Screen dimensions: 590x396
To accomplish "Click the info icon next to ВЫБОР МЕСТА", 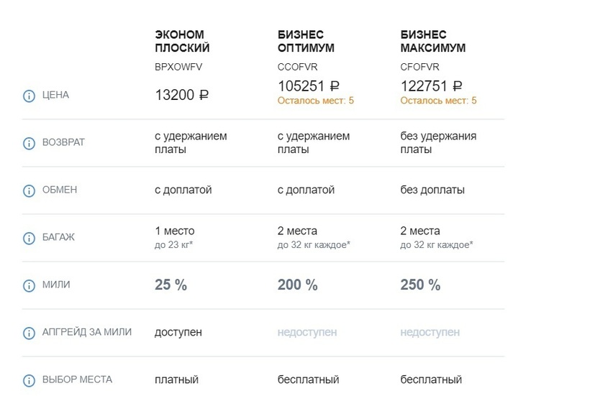I will tap(29, 380).
